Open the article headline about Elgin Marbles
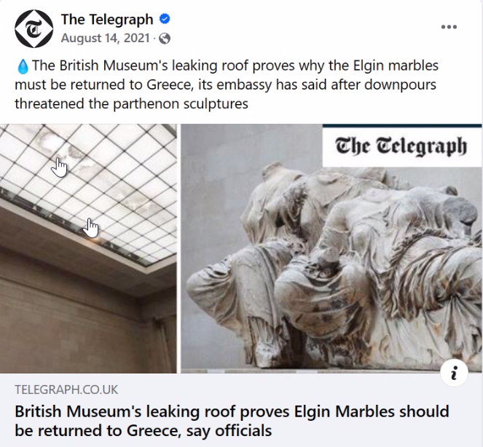The image size is (483, 447). 232,421
